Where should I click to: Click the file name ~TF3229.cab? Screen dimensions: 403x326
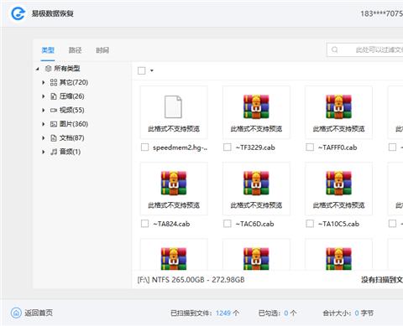pyautogui.click(x=255, y=147)
